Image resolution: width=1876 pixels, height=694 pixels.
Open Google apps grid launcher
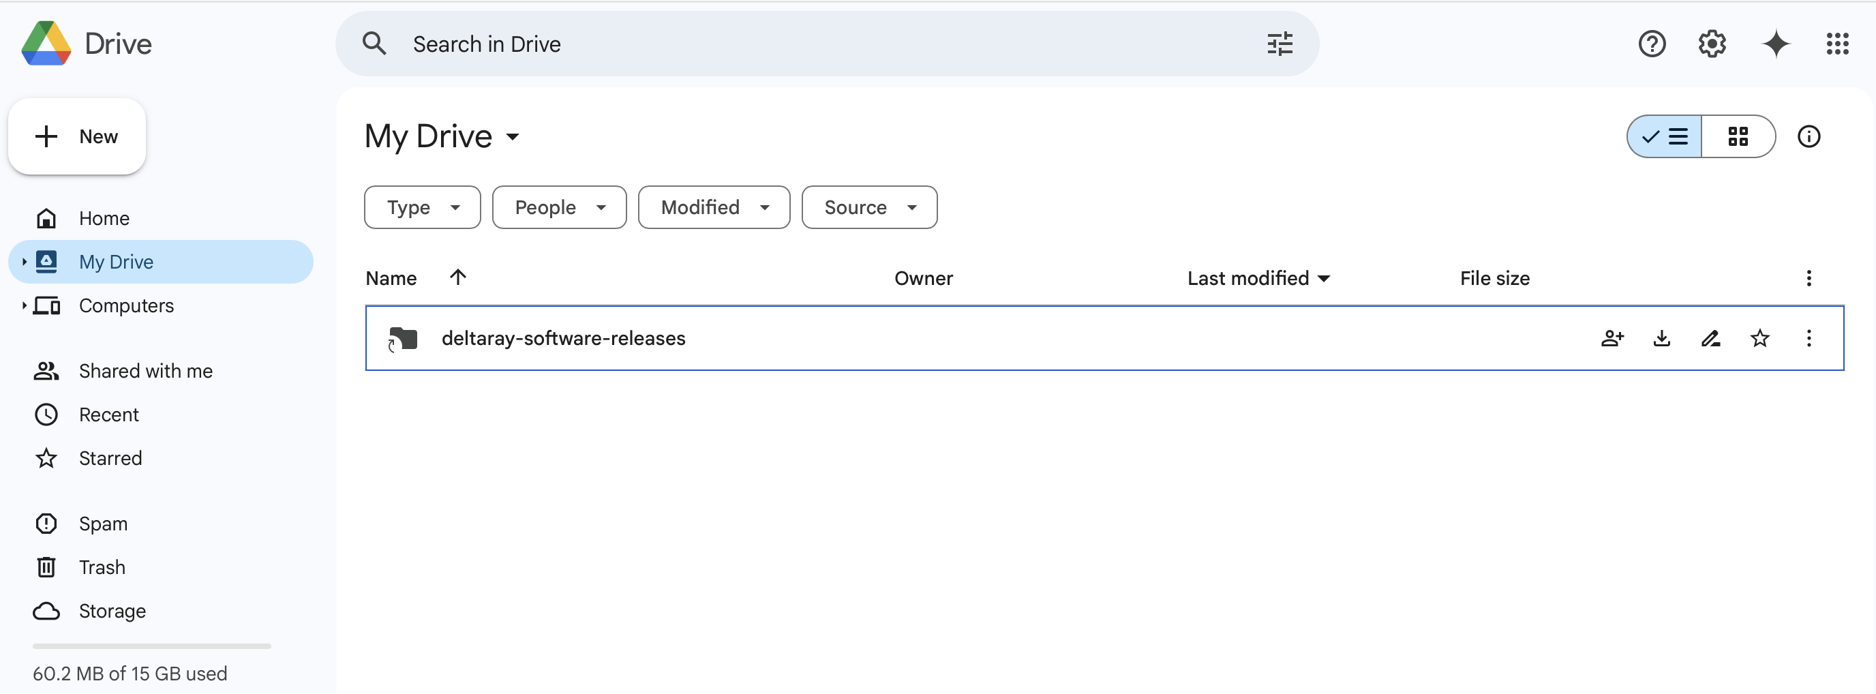(x=1836, y=44)
